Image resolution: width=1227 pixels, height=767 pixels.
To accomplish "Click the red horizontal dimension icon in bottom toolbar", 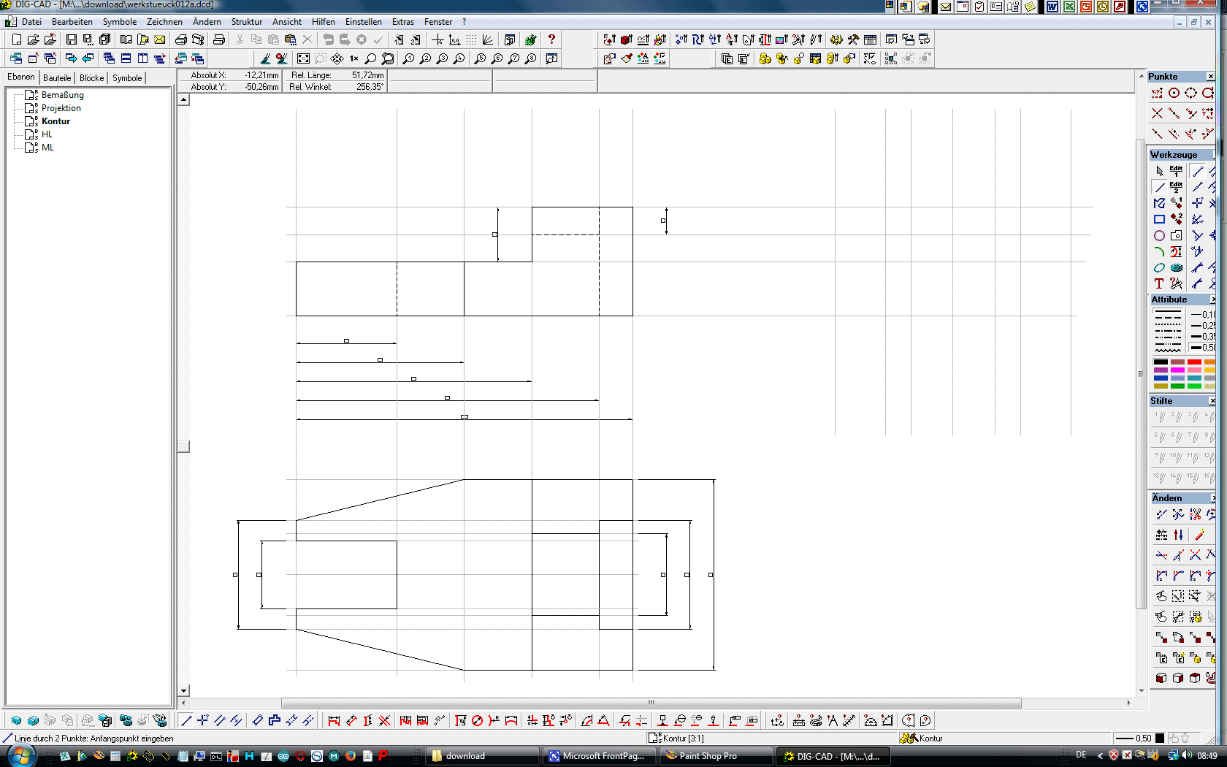I will (334, 720).
